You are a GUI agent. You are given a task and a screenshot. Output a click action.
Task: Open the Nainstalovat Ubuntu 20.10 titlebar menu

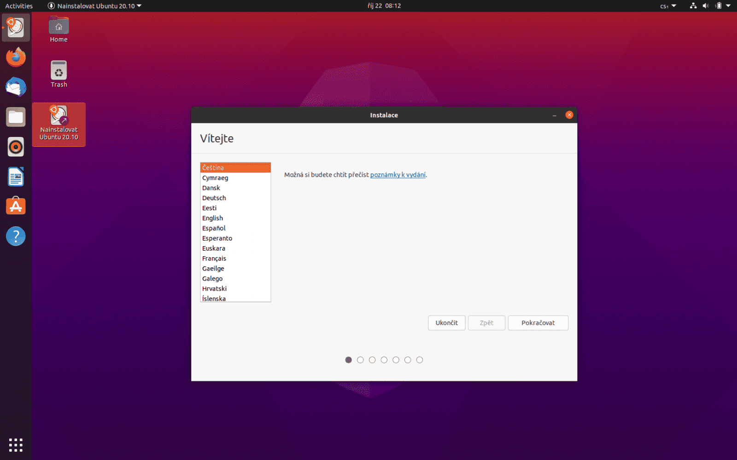coord(94,6)
